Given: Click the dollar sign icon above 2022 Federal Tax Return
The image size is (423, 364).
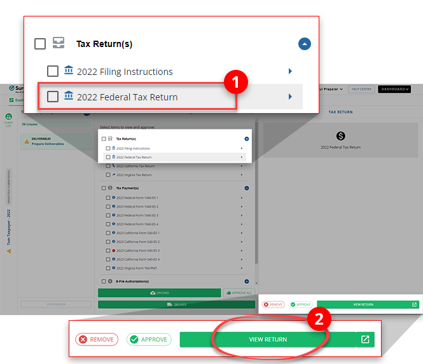Looking at the screenshot, I should [x=340, y=136].
